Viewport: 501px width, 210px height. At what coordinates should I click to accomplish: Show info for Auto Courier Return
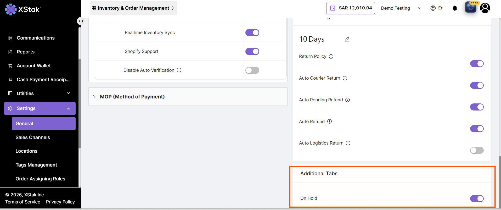pos(345,78)
